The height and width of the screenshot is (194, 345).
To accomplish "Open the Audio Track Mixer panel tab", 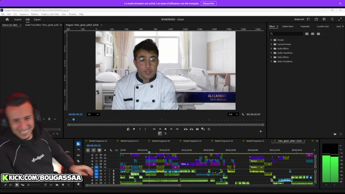I will coord(42,25).
